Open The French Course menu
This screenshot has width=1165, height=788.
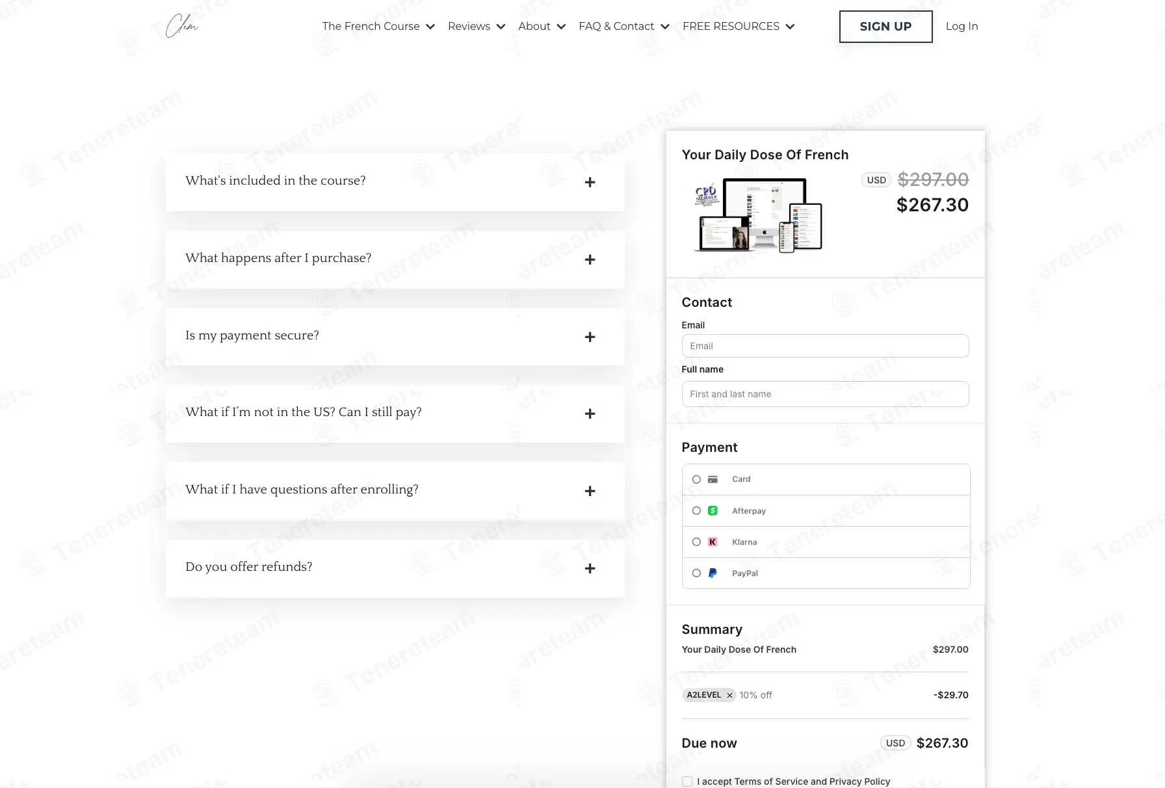[378, 26]
